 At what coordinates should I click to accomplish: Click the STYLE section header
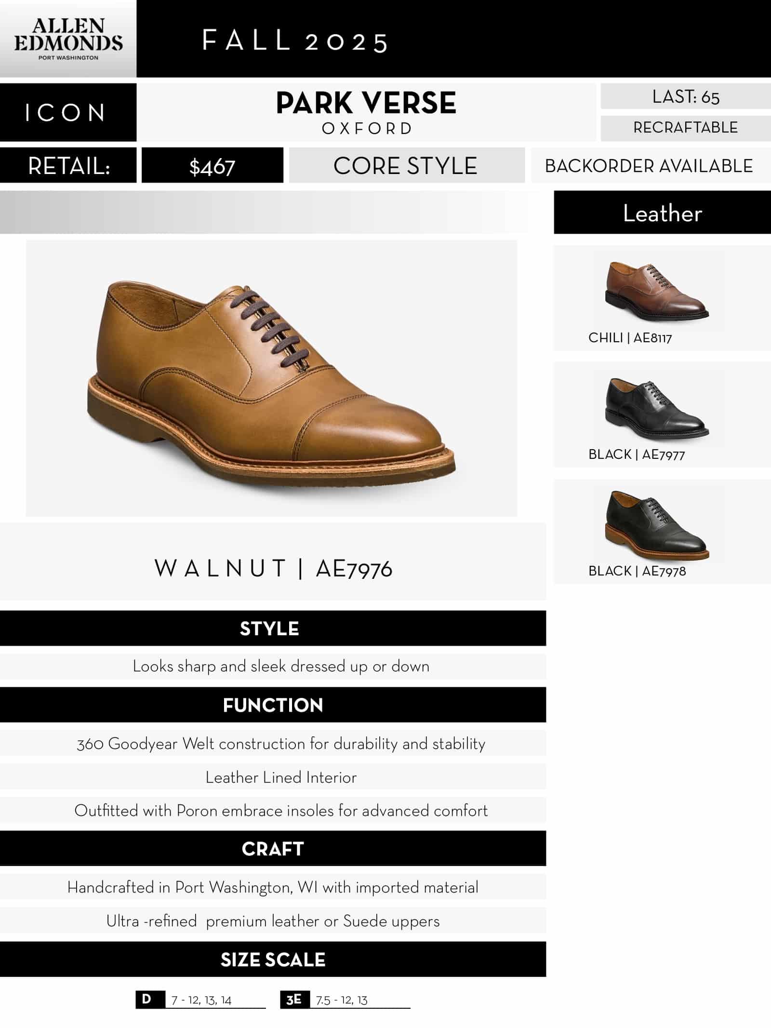273,628
